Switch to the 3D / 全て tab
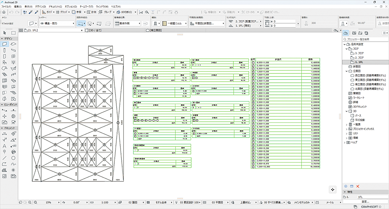The width and height of the screenshot is (389, 209). pyautogui.click(x=96, y=30)
